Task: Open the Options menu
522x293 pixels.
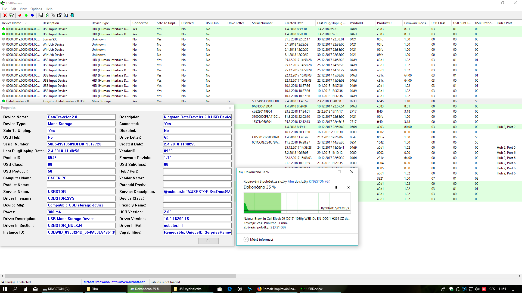Action: [x=36, y=9]
